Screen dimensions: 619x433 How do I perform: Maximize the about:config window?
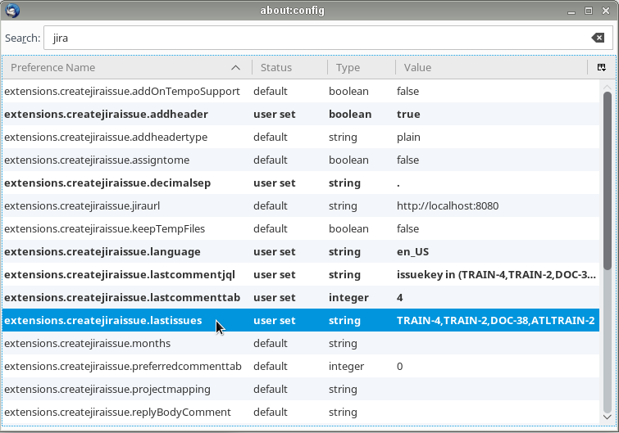click(588, 11)
